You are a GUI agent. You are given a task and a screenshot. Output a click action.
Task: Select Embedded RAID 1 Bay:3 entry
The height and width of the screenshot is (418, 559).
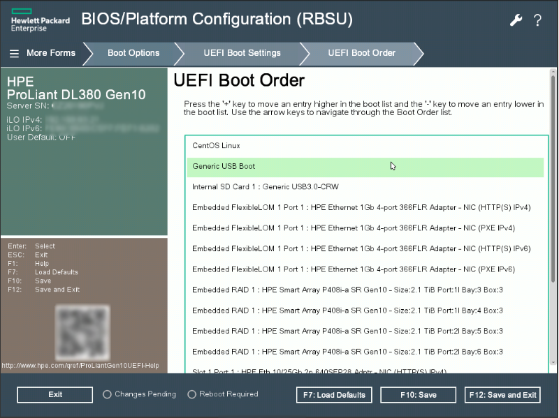pos(347,290)
